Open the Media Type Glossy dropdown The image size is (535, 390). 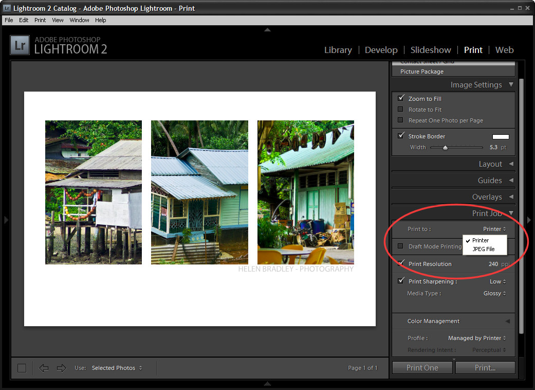pos(494,293)
